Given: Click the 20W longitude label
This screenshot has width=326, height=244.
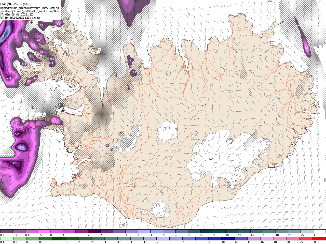Looking at the screenshot, I should (135, 1).
